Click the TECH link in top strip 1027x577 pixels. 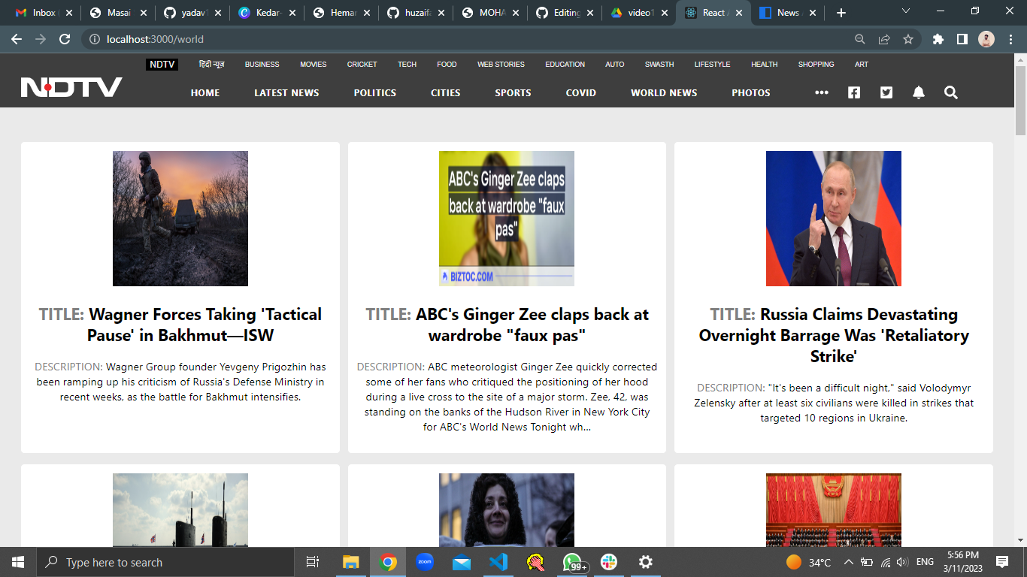pos(407,65)
